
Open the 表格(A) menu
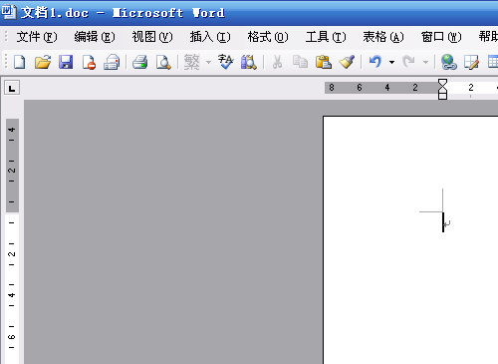point(383,37)
